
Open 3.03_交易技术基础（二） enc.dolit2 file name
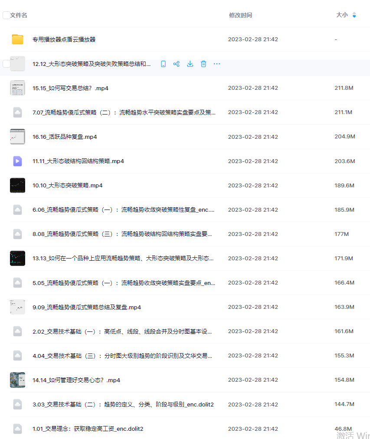(123, 405)
